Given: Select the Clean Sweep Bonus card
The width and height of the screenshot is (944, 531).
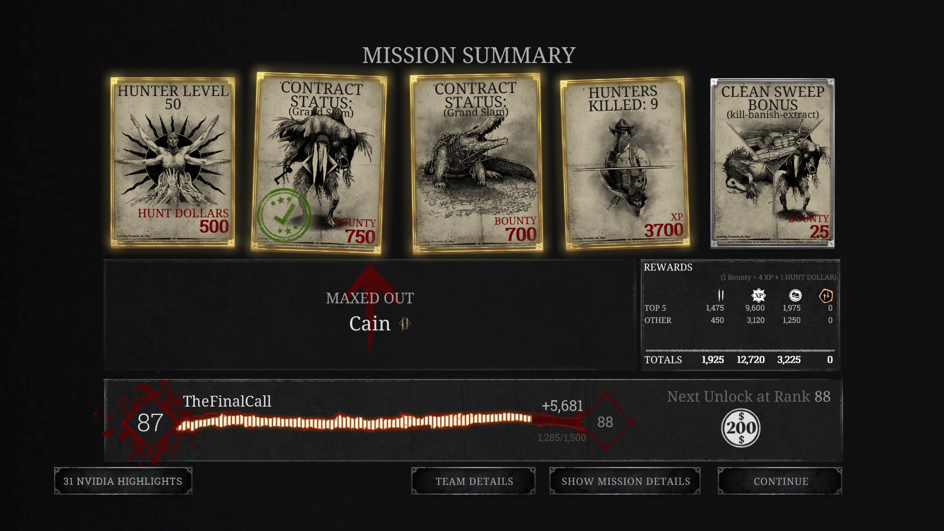Looking at the screenshot, I should click(x=772, y=163).
